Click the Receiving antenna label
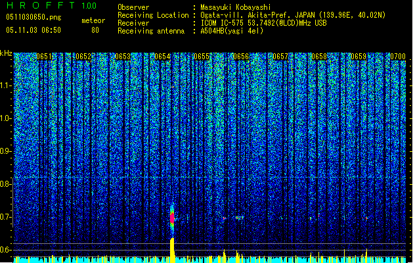Viewport: 413px width, 263px height. point(151,31)
